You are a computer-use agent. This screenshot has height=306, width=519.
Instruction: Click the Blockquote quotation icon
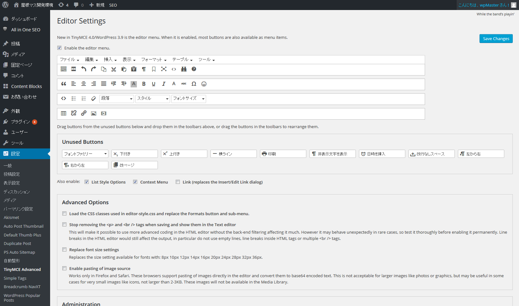coord(64,84)
